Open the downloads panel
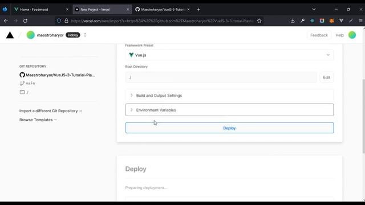Image resolution: width=365 pixels, height=205 pixels. [x=293, y=21]
